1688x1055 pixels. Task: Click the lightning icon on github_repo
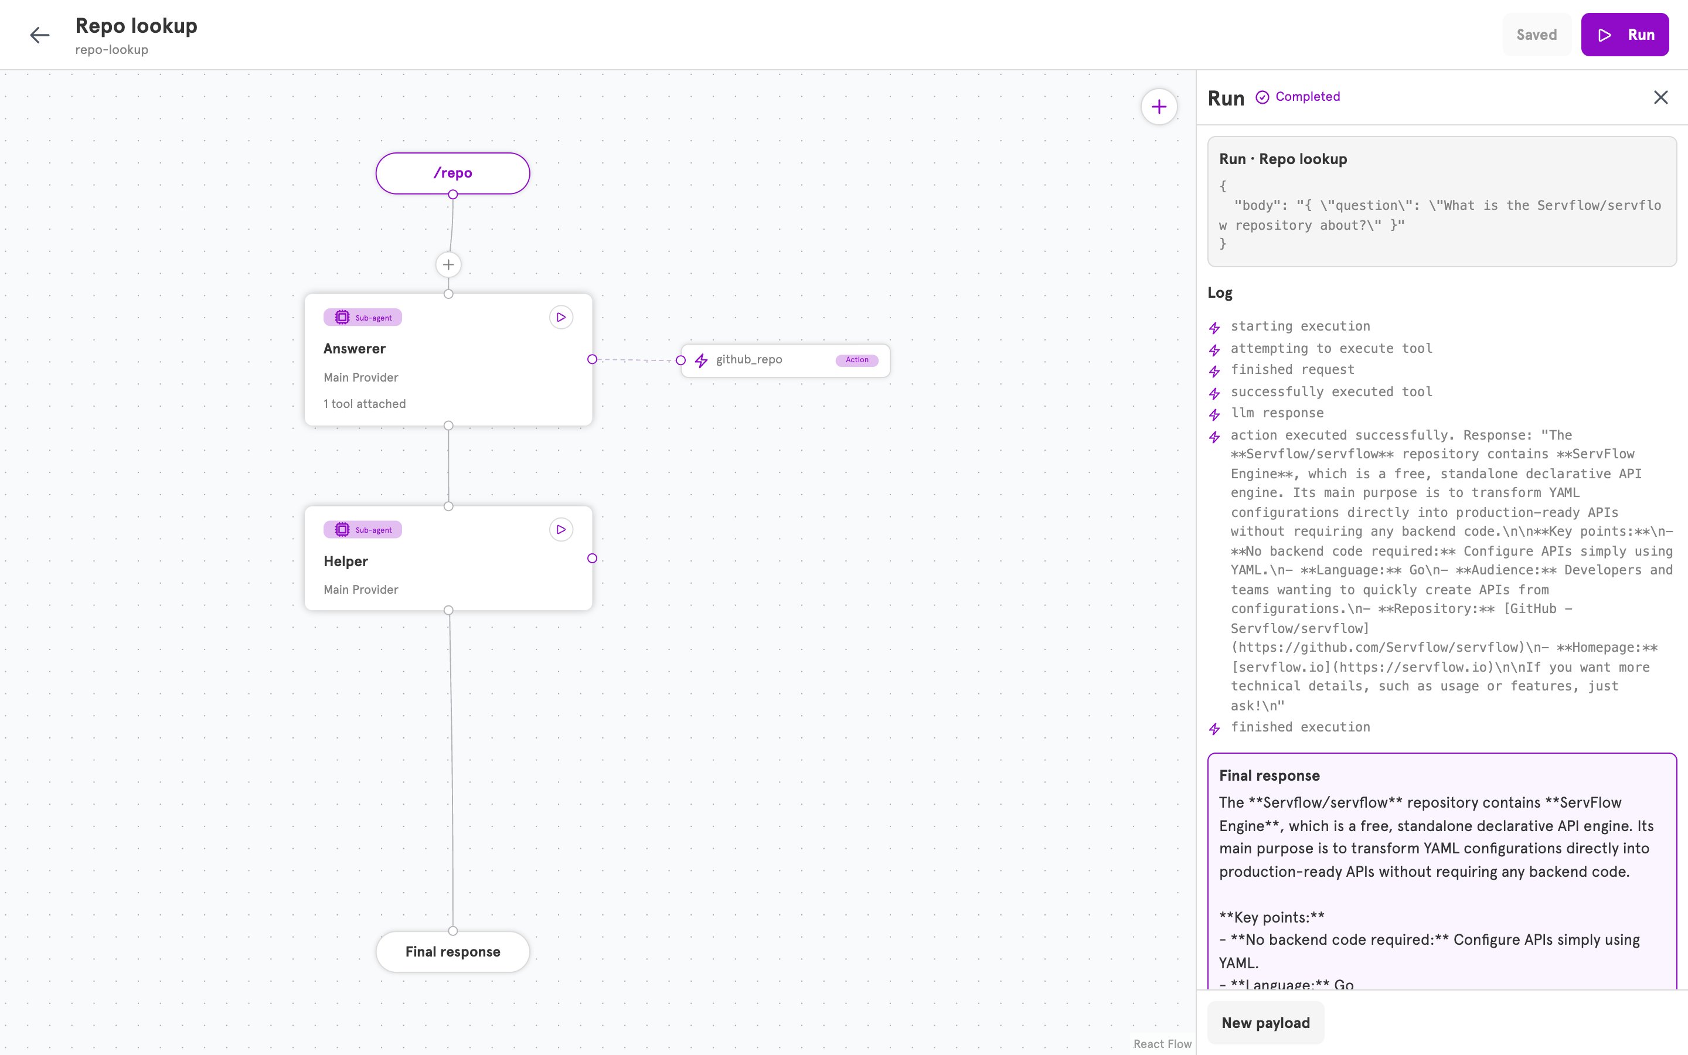702,360
